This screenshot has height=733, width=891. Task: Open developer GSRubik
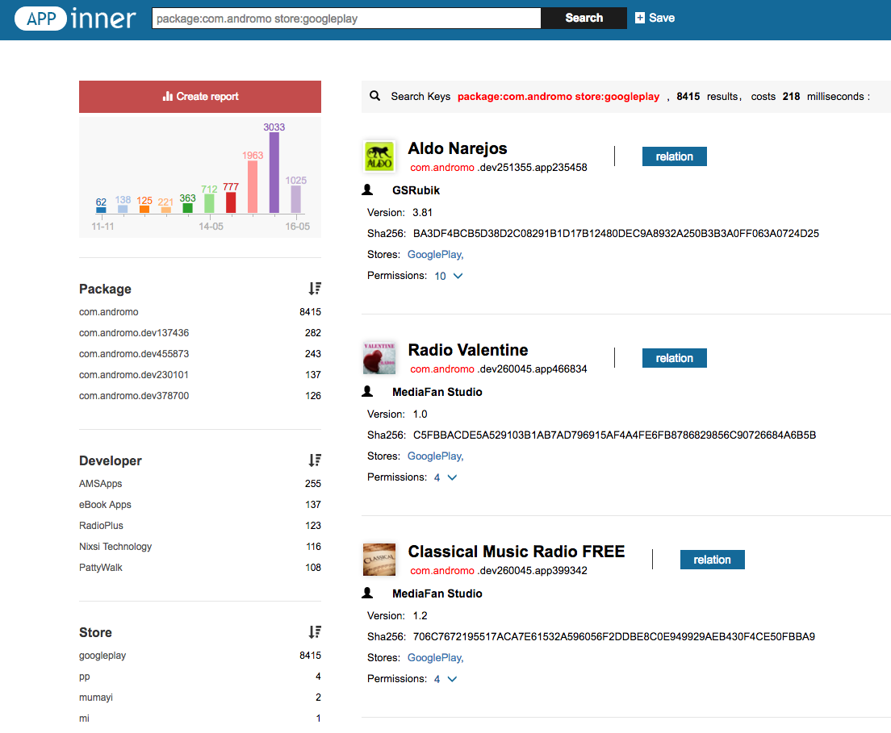tap(416, 190)
